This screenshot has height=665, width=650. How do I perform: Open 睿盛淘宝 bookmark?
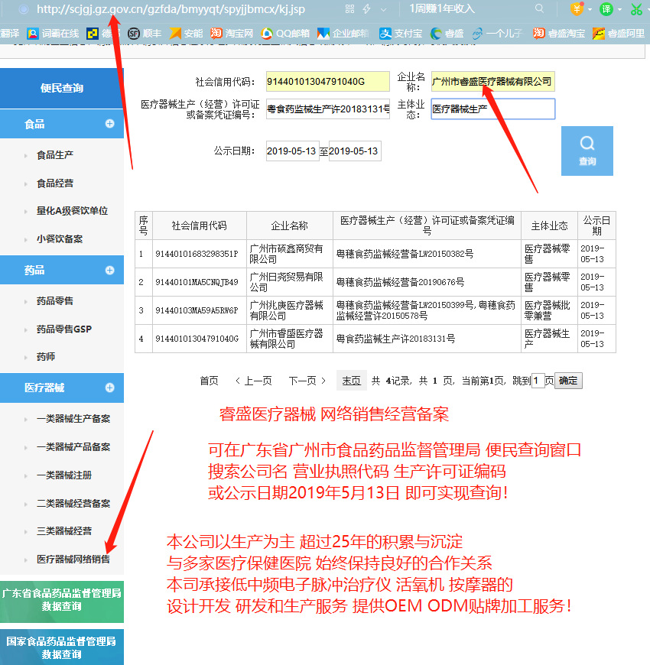[559, 33]
